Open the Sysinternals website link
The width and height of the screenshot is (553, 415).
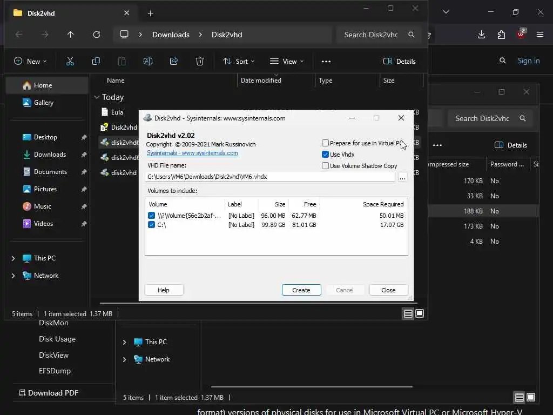pos(192,153)
